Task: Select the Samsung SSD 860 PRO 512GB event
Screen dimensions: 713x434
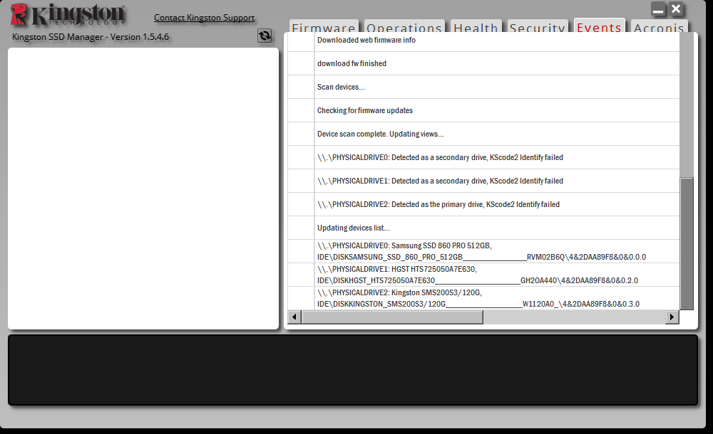Action: pos(483,251)
